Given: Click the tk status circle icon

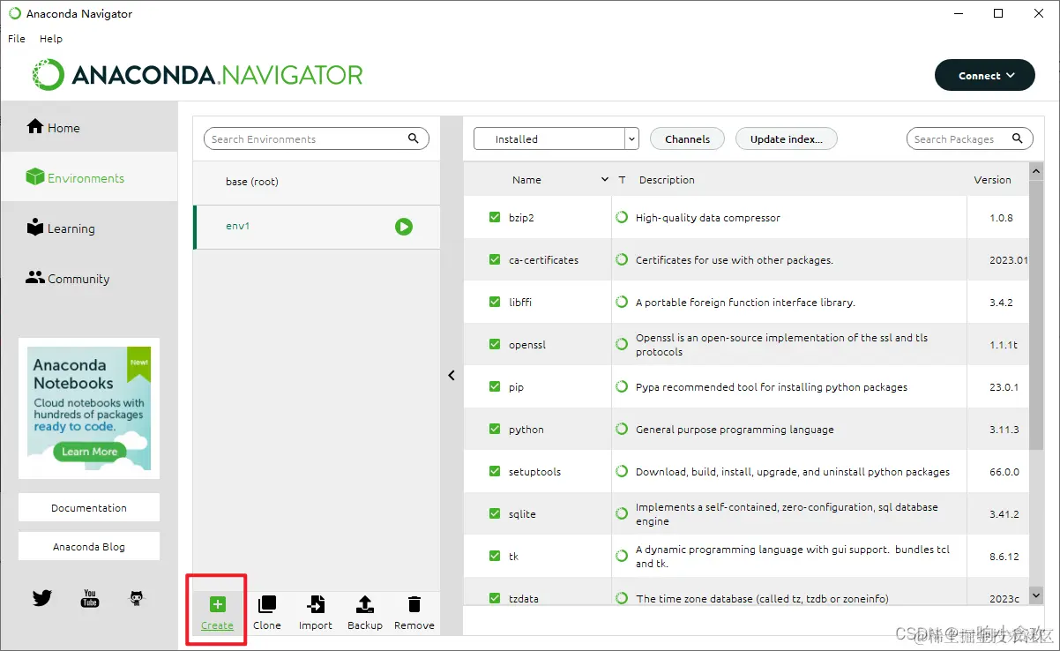Looking at the screenshot, I should tap(623, 556).
